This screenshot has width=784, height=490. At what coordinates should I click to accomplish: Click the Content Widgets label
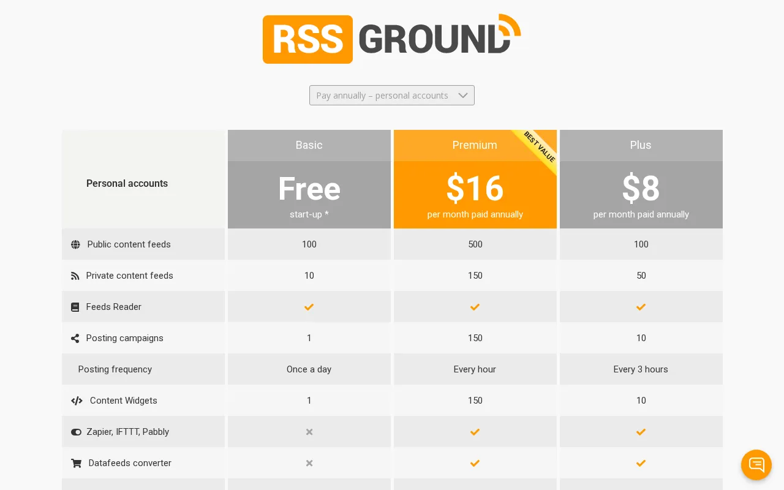click(124, 401)
